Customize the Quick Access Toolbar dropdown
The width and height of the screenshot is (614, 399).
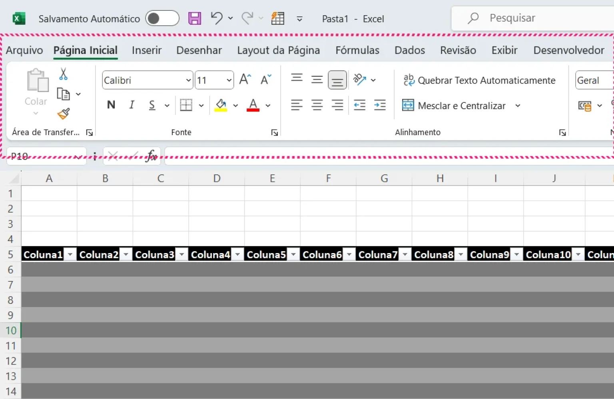(299, 19)
